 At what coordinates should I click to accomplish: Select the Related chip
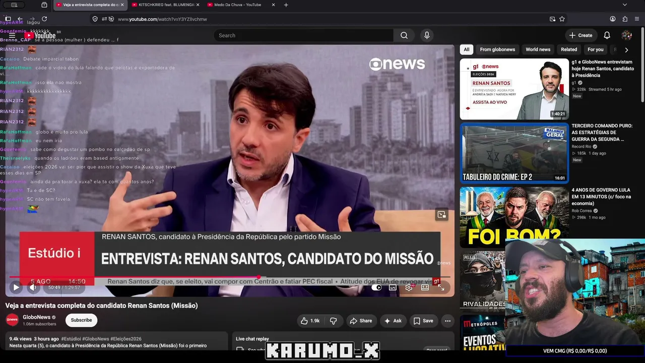(569, 49)
